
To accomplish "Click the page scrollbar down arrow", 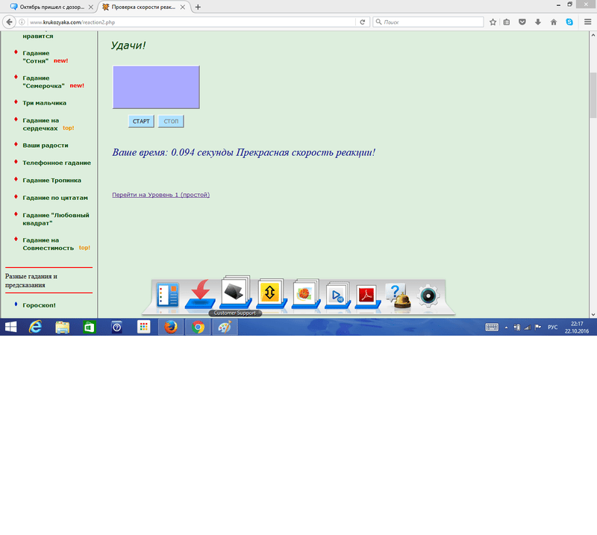I will coord(593,315).
